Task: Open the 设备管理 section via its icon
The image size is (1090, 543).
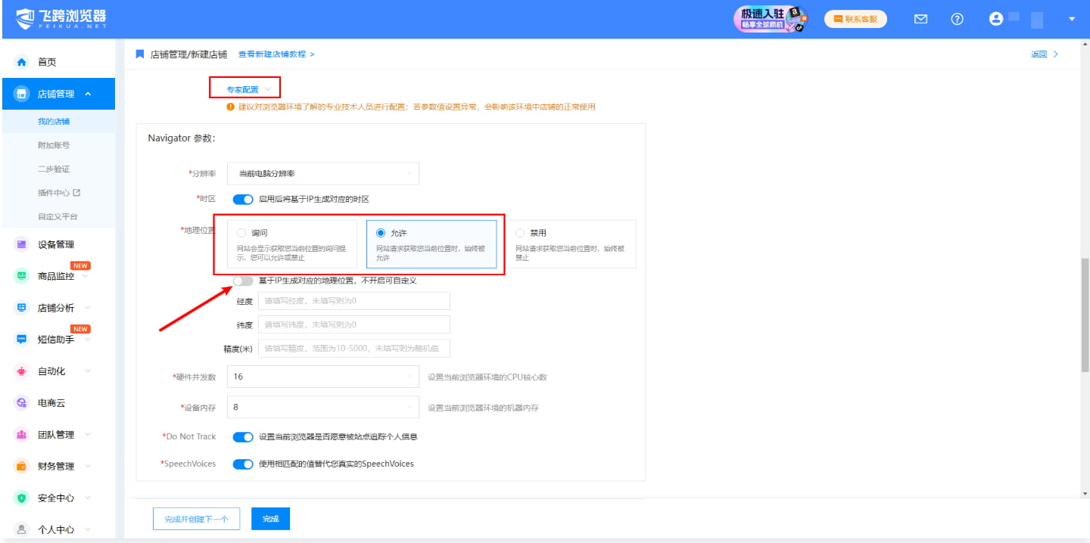Action: (23, 244)
